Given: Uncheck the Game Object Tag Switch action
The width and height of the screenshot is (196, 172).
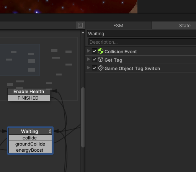Looking at the screenshot, I should pos(95,68).
